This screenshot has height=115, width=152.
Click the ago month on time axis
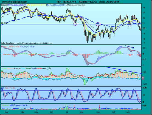tap(82, 112)
